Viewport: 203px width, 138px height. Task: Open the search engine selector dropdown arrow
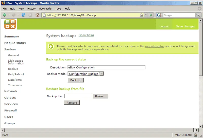(162, 15)
